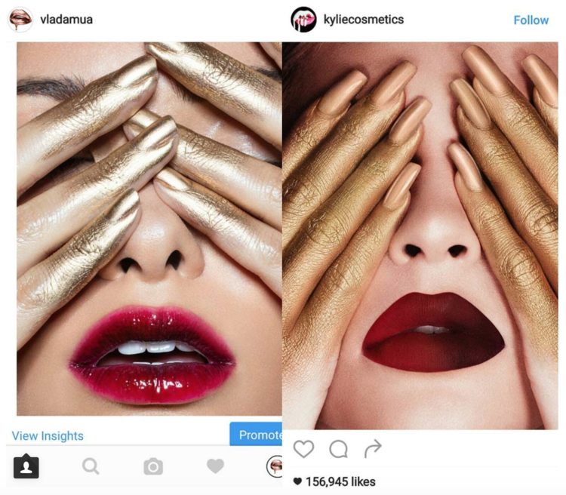This screenshot has height=495, width=566.
Task: Open the vladamua profile avatar
Action: [20, 19]
